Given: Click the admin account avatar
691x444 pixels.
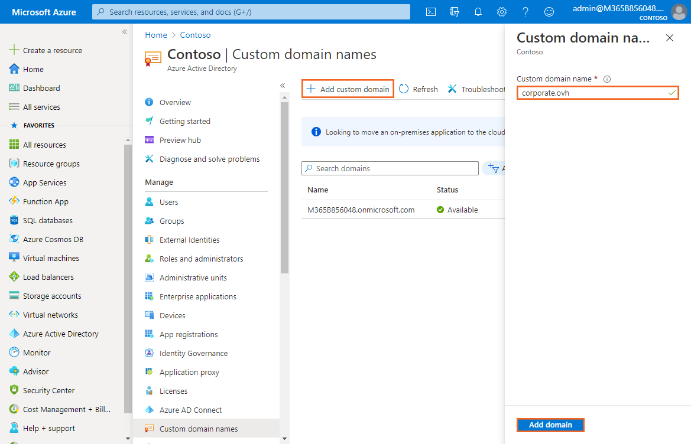Looking at the screenshot, I should click(679, 12).
